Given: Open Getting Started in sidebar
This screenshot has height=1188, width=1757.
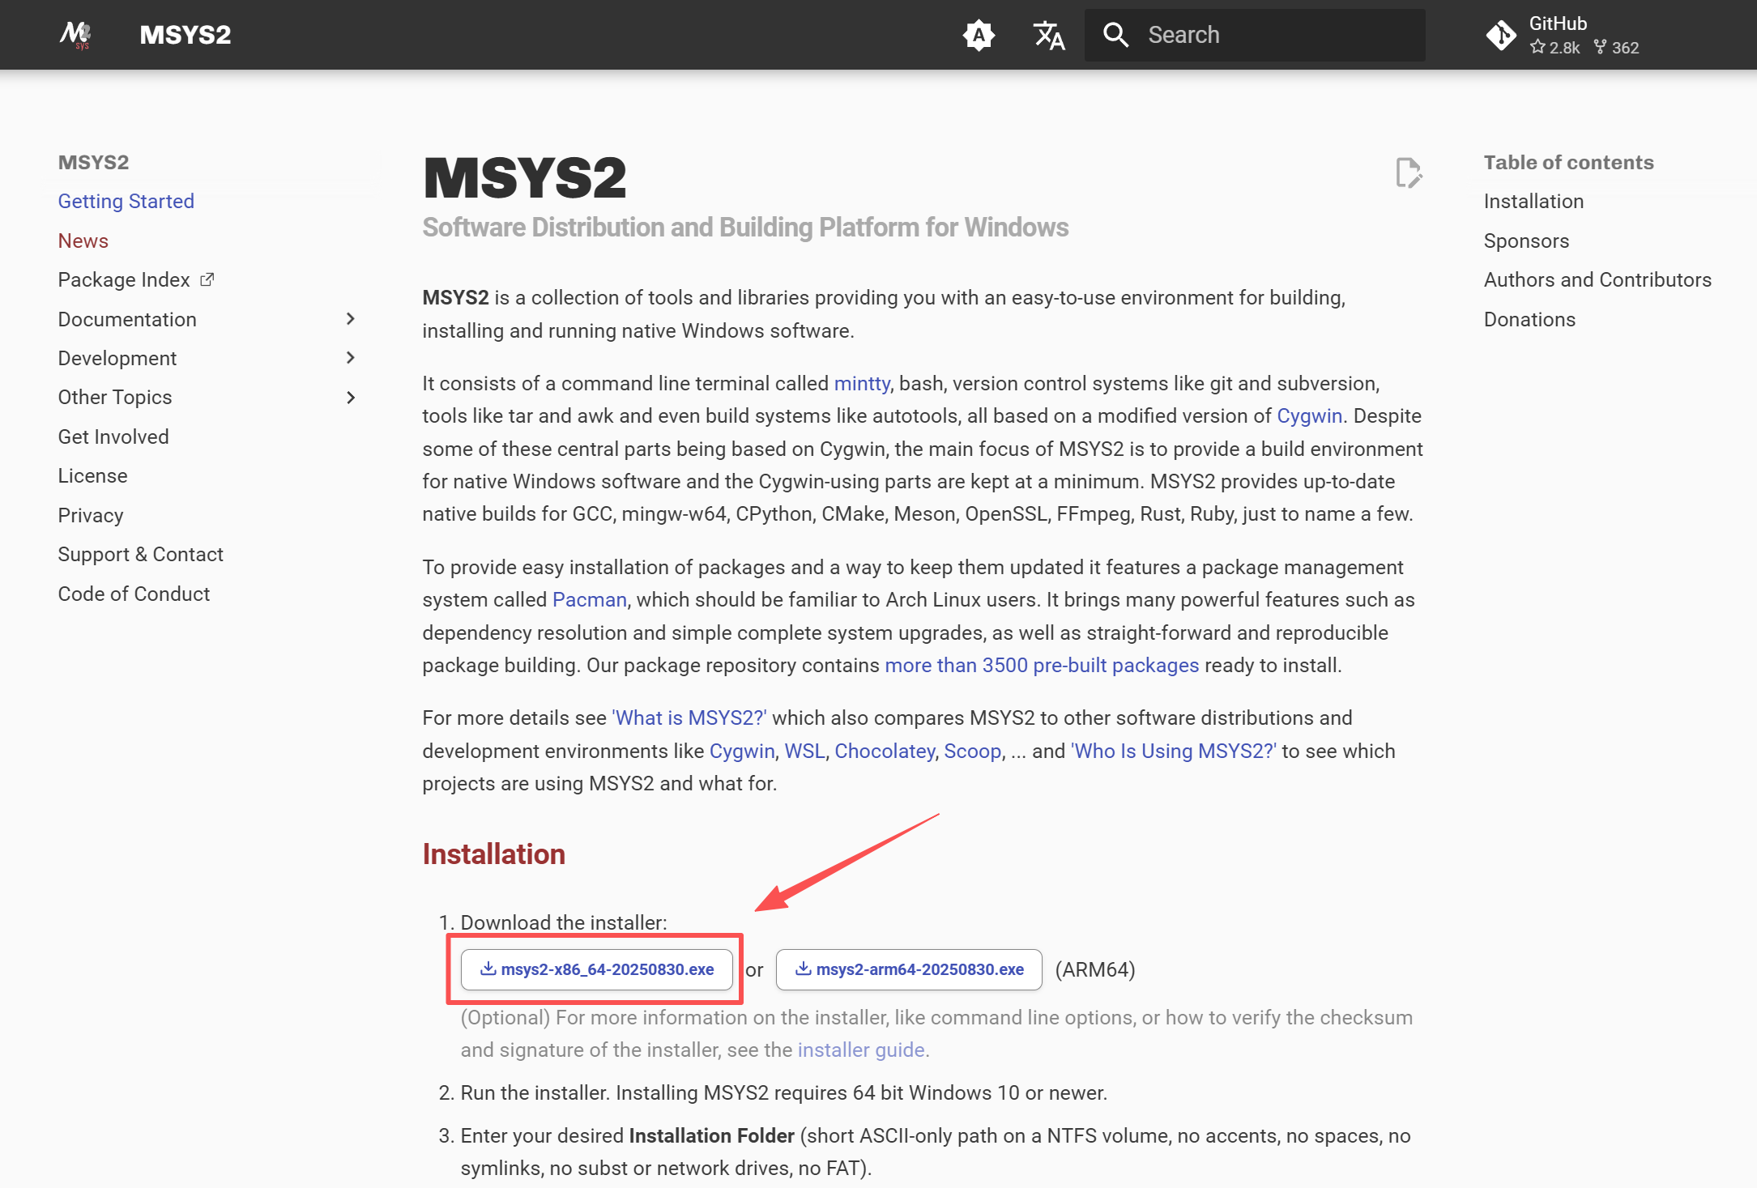Looking at the screenshot, I should 126,201.
